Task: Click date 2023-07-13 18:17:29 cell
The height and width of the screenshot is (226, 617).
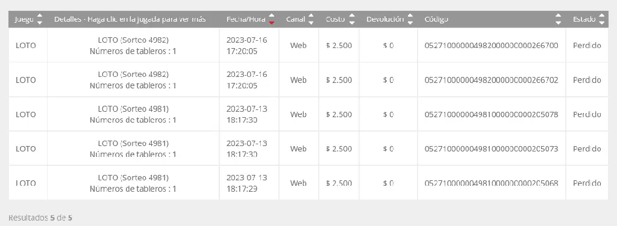Action: [246, 183]
